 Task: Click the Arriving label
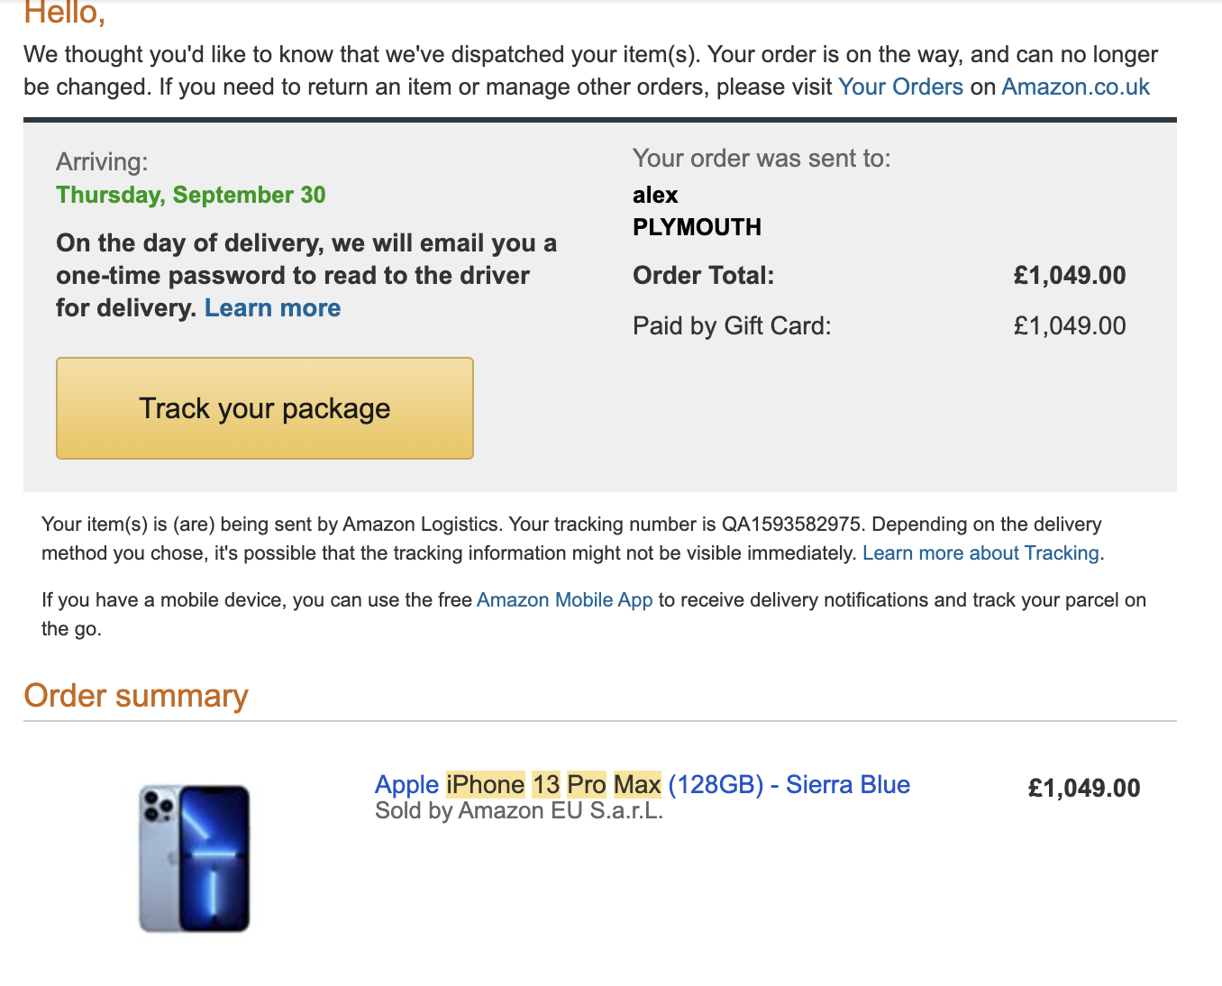[x=102, y=162]
